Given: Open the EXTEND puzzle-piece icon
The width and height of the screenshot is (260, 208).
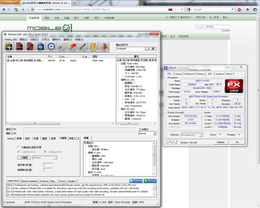Looking at the screenshot, I should tap(72, 47).
